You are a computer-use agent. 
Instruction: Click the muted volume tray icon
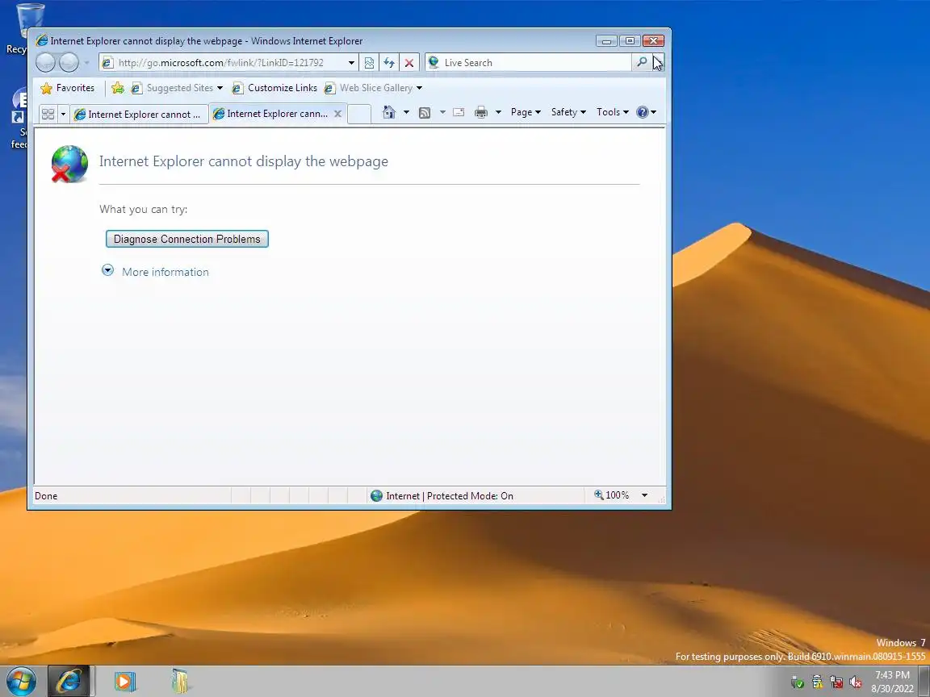click(x=855, y=682)
